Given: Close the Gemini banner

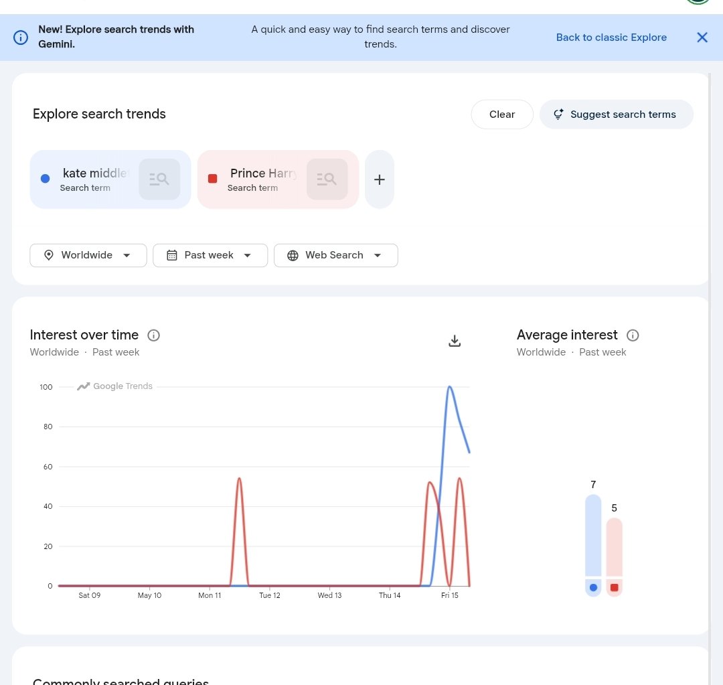Looking at the screenshot, I should coord(702,37).
